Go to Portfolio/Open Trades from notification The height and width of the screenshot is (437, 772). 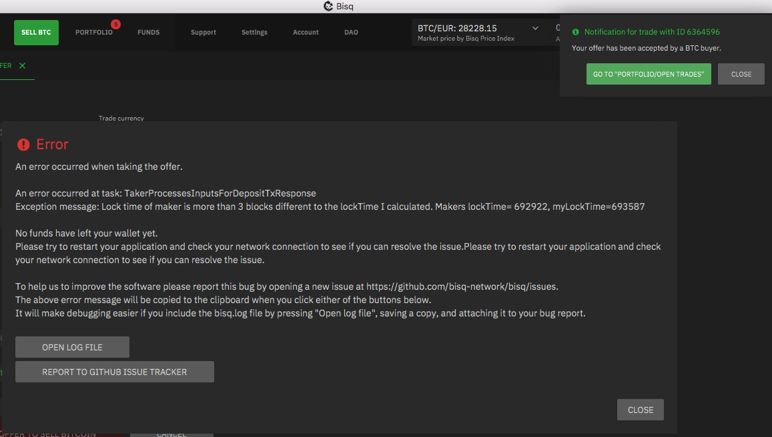[649, 74]
